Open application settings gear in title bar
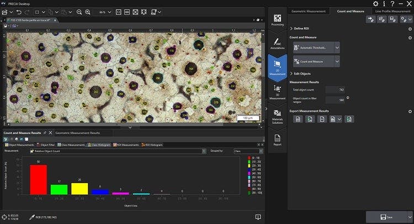 pyautogui.click(x=376, y=4)
